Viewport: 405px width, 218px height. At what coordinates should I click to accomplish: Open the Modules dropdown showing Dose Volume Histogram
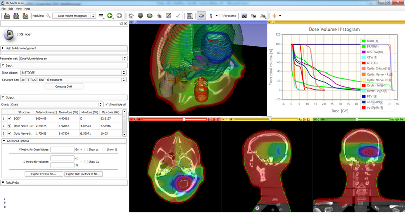(74, 16)
